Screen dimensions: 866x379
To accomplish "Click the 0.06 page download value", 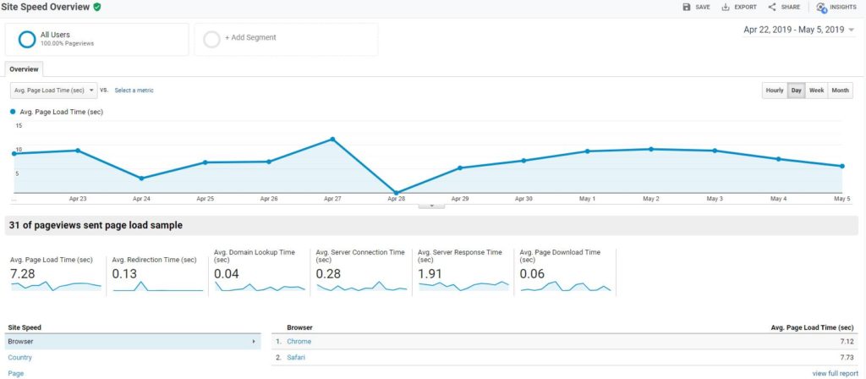I will coord(533,273).
